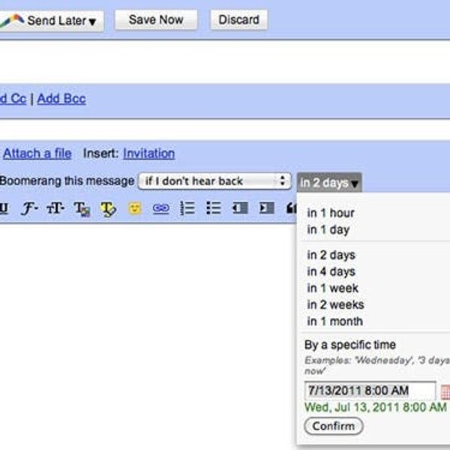Insert an emoticon with the smiley icon
This screenshot has width=450, height=450.
(x=134, y=209)
